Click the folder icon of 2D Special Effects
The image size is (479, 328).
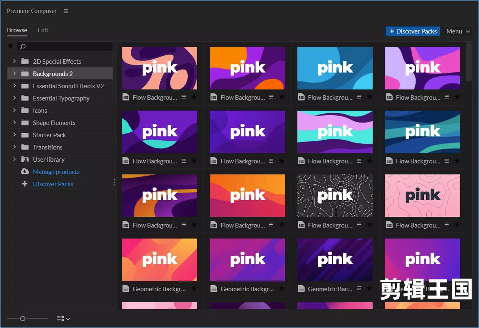[25, 61]
